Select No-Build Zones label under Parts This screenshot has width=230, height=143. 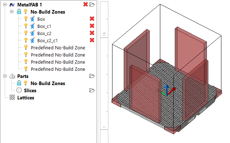coord(48,83)
